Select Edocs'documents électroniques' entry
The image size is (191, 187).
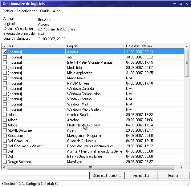coord(91,146)
